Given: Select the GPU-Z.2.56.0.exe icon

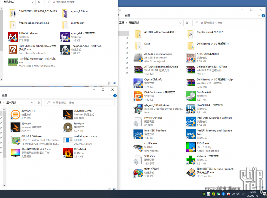Looking at the screenshot, I should (x=16, y=140).
